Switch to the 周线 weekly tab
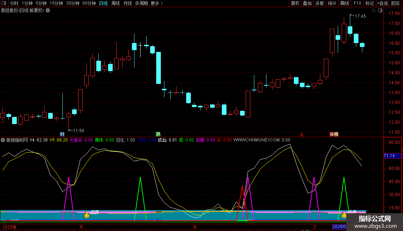This screenshot has height=231, width=403. click(x=116, y=4)
